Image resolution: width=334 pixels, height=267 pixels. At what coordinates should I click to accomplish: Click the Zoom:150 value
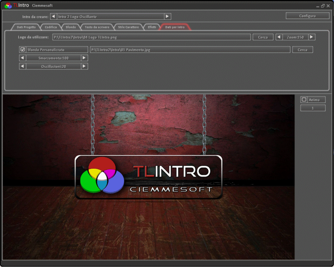295,37
